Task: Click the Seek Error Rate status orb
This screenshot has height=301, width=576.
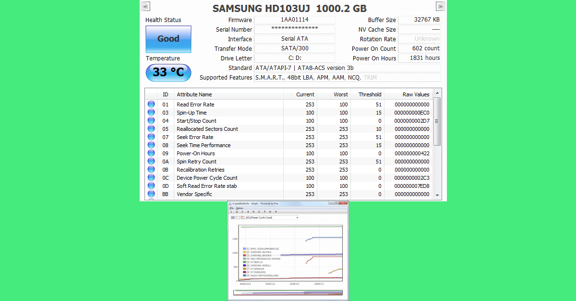Action: 151,137
